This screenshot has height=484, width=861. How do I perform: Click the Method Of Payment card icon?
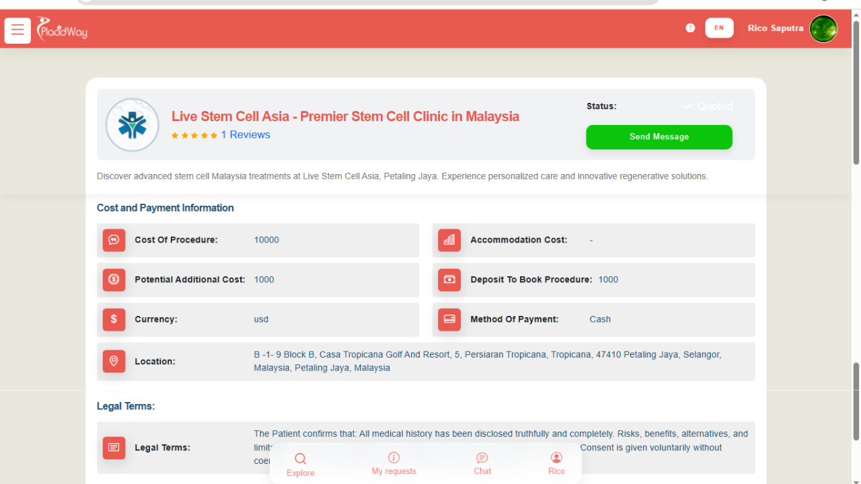[x=449, y=319]
